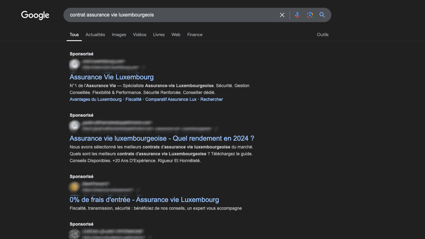This screenshot has width=425, height=239.
Task: Click Sponsorisé label above '0% de frais' ad
Action: (82, 176)
